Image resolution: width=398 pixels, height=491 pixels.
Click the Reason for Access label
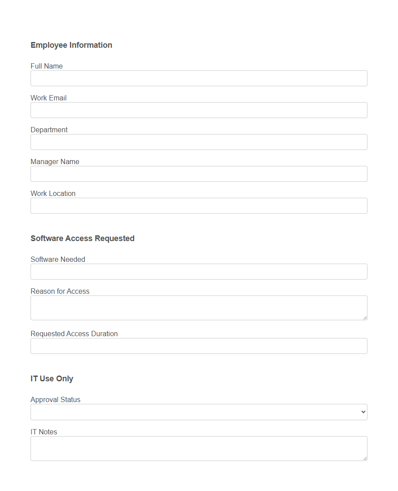click(x=60, y=291)
